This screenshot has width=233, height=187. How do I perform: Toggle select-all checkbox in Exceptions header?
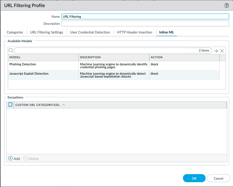point(10,105)
